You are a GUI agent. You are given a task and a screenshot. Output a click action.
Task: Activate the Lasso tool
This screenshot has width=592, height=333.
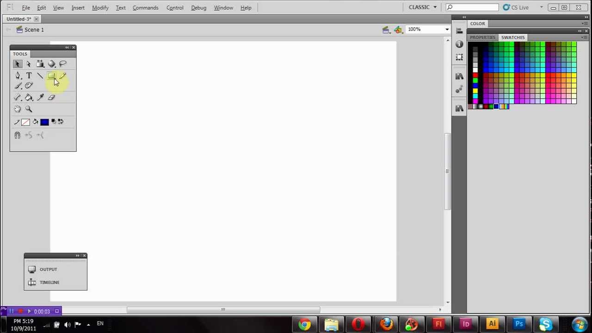63,64
